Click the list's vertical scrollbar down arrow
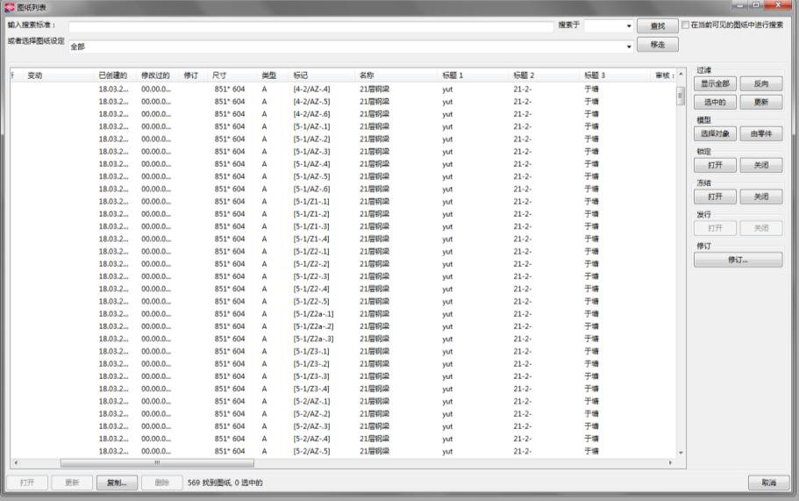Image resolution: width=799 pixels, height=501 pixels. click(681, 453)
